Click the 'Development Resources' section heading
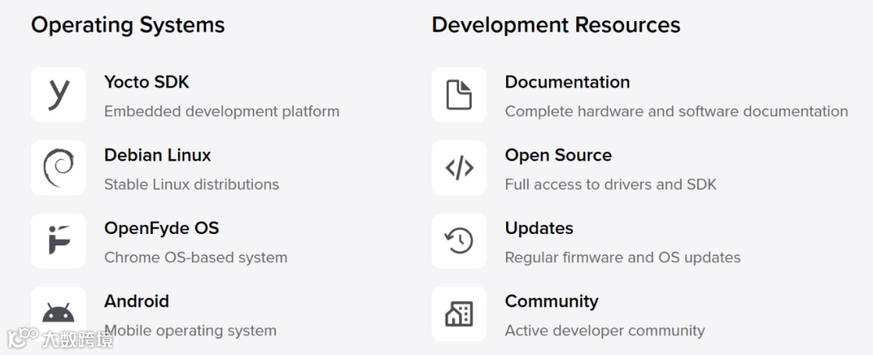This screenshot has width=873, height=355. (555, 25)
